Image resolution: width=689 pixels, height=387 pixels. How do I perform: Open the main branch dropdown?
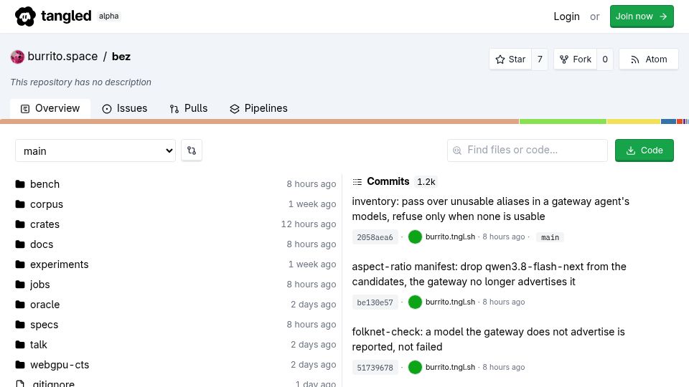95,150
